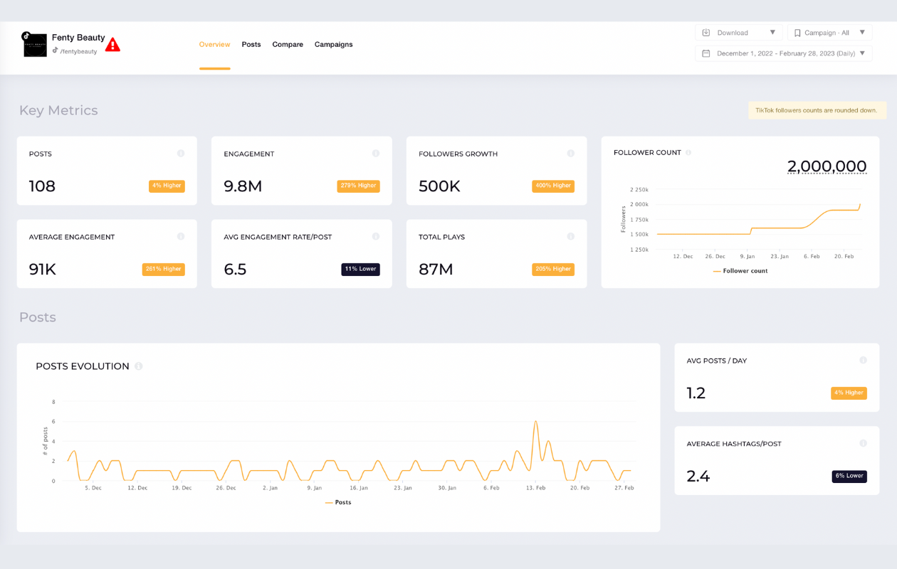This screenshot has height=569, width=897.
Task: Switch to the Posts tab
Action: coord(251,44)
